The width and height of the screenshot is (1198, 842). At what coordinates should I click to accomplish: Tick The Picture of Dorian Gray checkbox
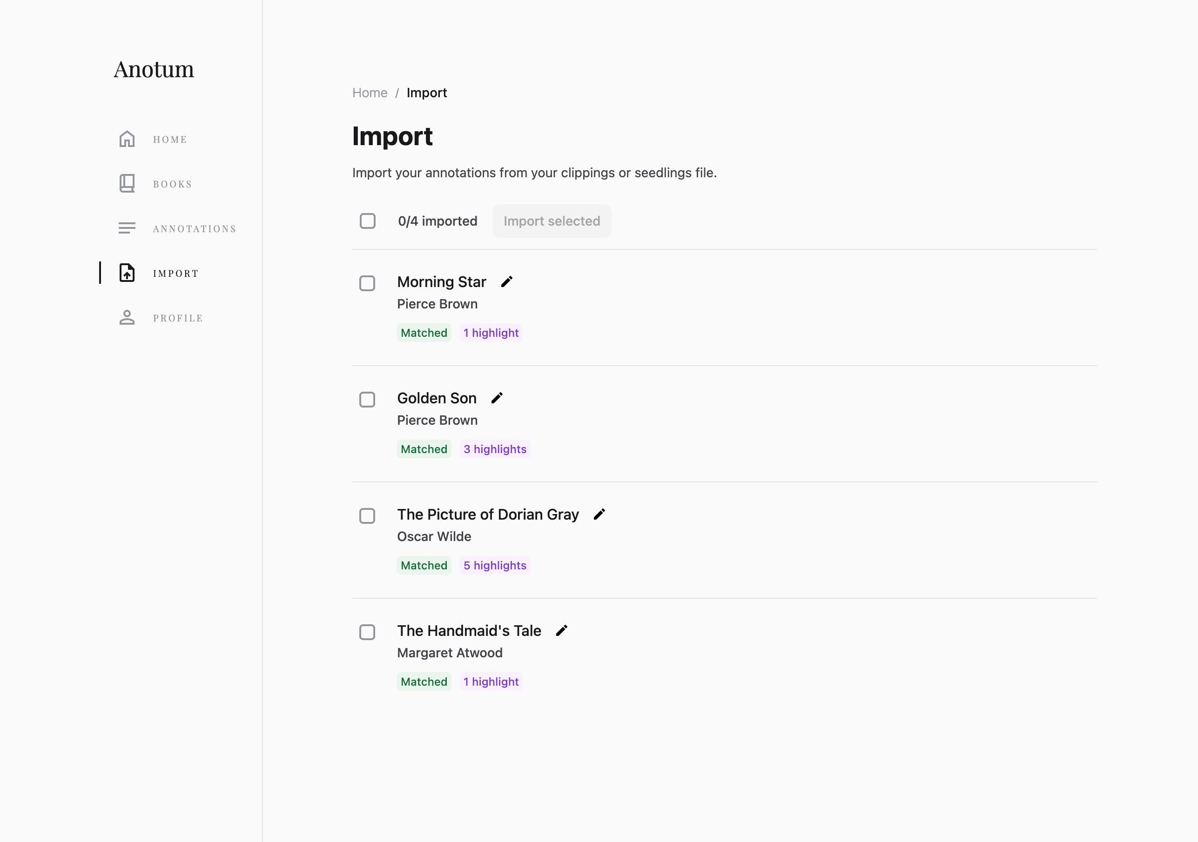click(x=367, y=516)
